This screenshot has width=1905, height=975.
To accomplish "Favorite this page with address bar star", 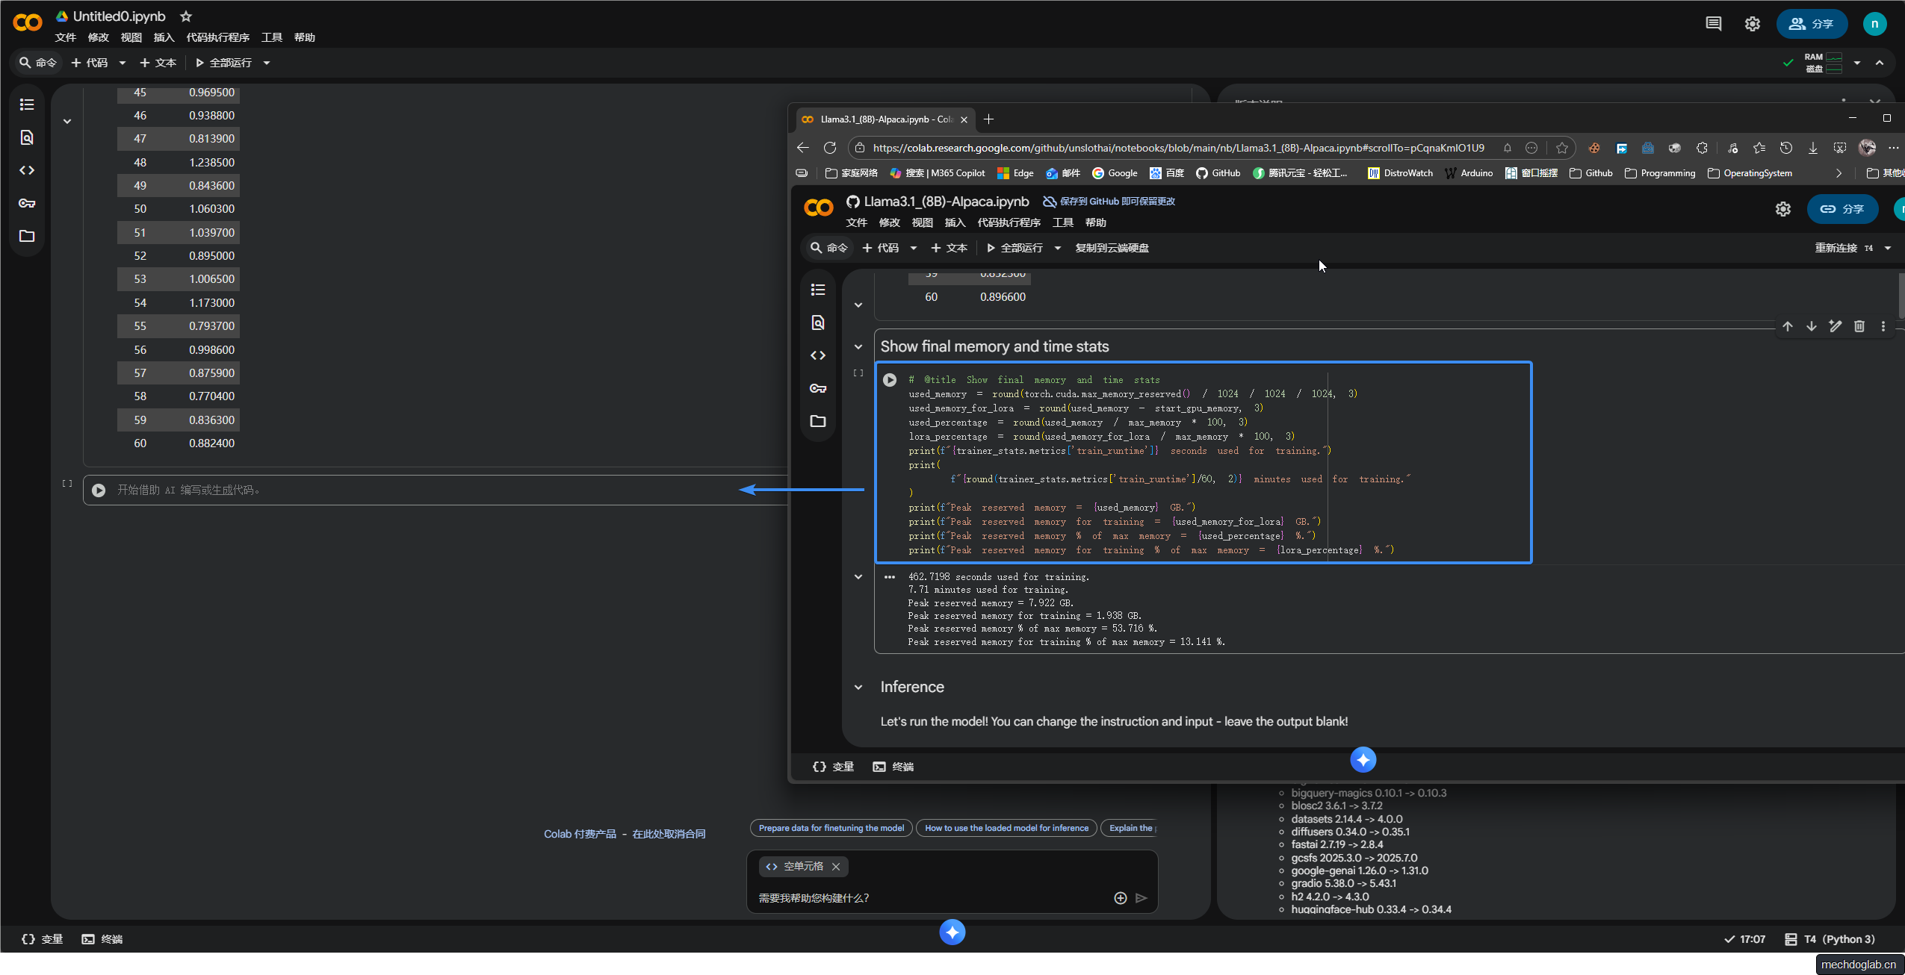I will [1561, 148].
